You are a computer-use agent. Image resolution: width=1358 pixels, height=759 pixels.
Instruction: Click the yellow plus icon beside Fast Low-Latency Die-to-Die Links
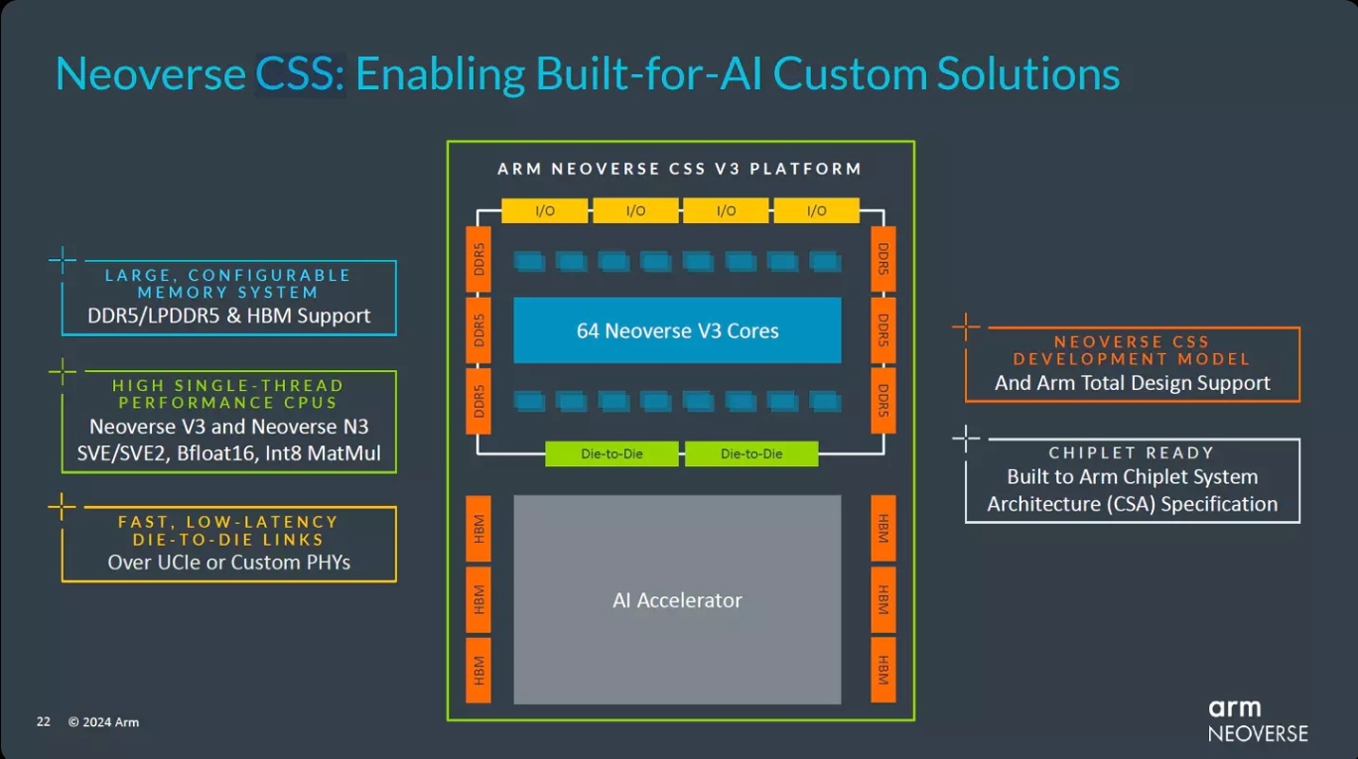[62, 507]
